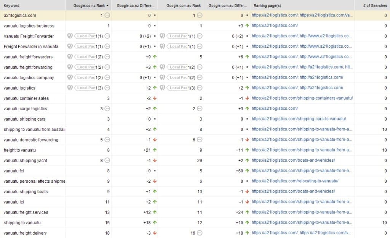Open AU details circle icon for vanuatu domestic forwarding
The height and width of the screenshot is (238, 390).
200,140
